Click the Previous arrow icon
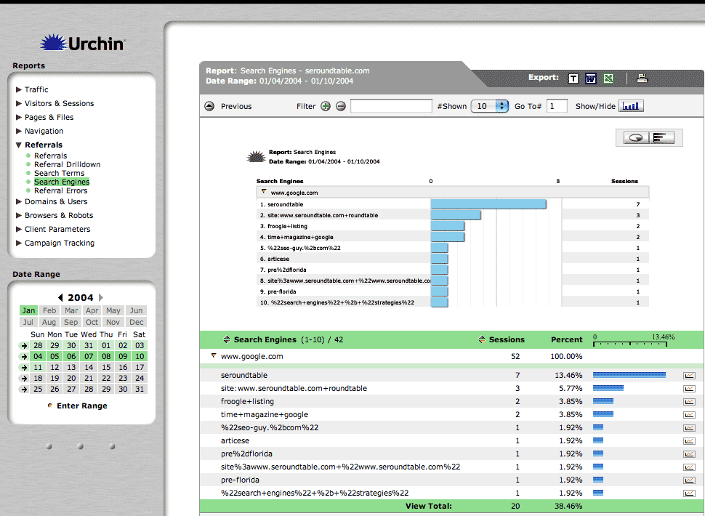 209,106
